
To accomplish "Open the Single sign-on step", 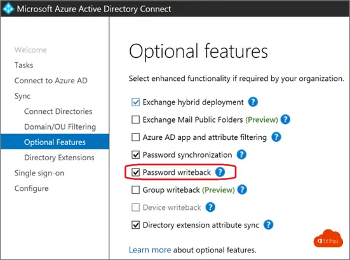I will [x=39, y=173].
